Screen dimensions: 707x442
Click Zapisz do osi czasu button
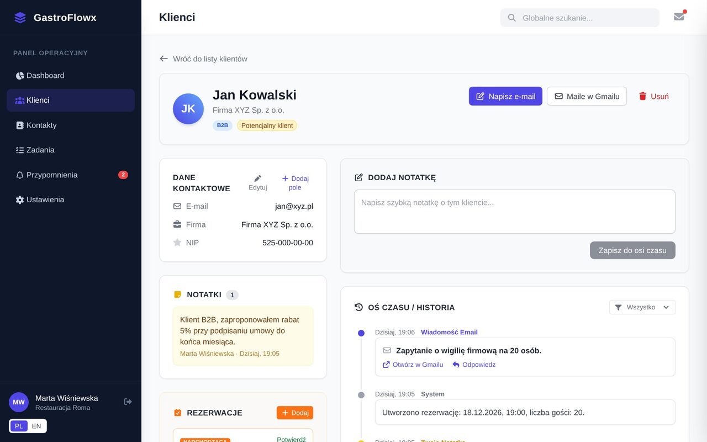[x=632, y=250]
